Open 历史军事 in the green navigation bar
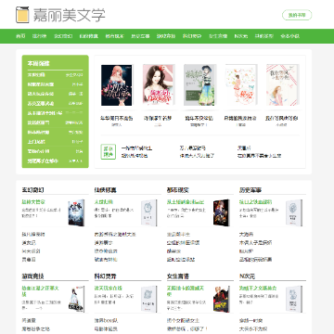Screen dimensions: 334x334 click(x=140, y=36)
